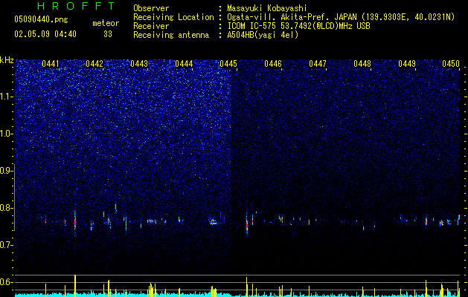Screen dimensions: 468x297
Task: Click time marker 0448
Action: 362,64
